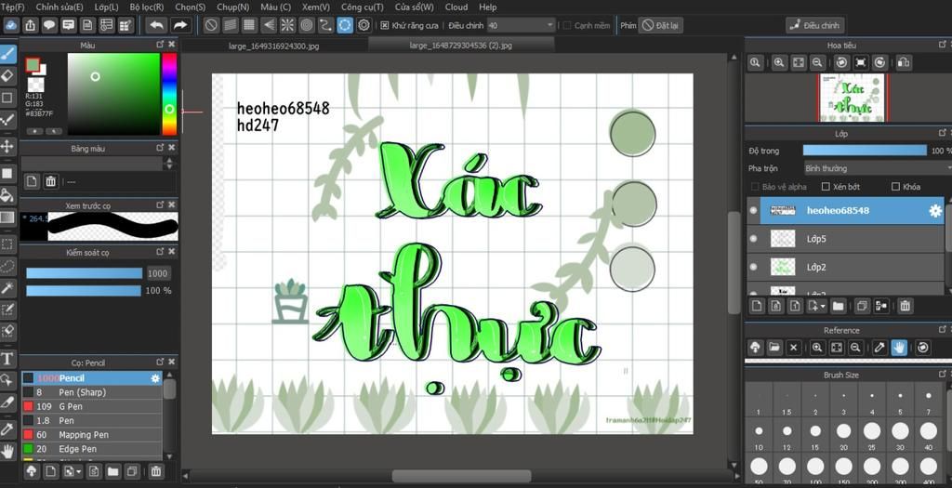Hide the Lớp2 layer

point(753,267)
